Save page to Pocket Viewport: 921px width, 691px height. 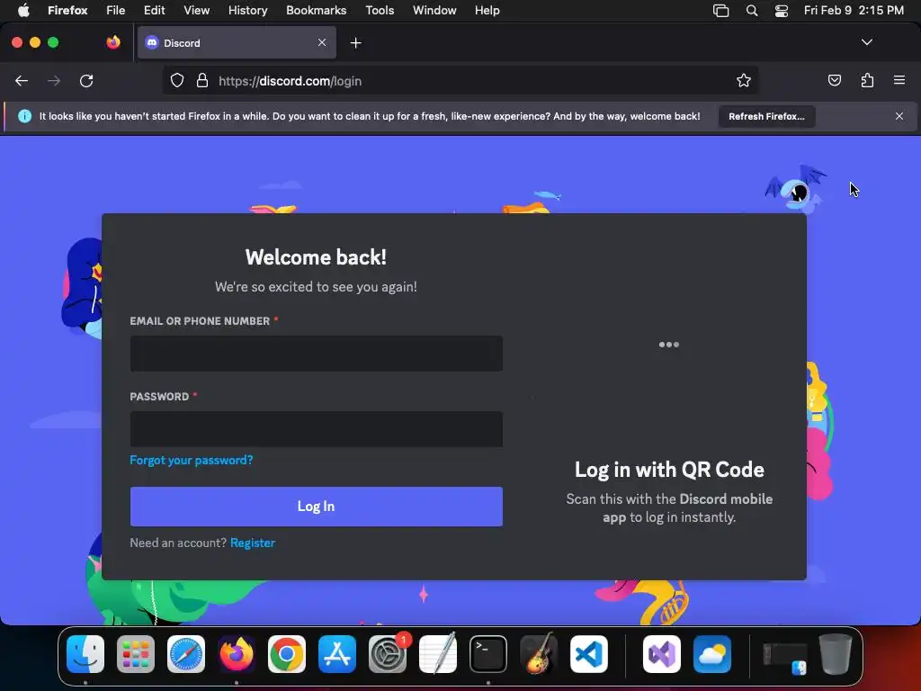[834, 80]
